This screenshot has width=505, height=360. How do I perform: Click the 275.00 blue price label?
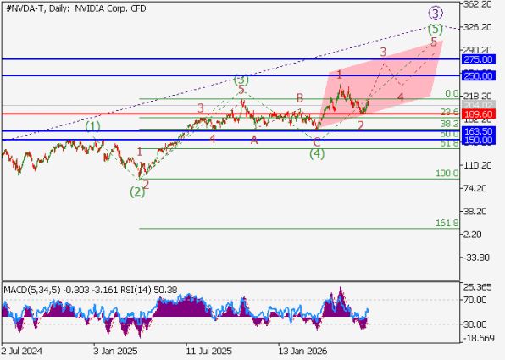478,59
